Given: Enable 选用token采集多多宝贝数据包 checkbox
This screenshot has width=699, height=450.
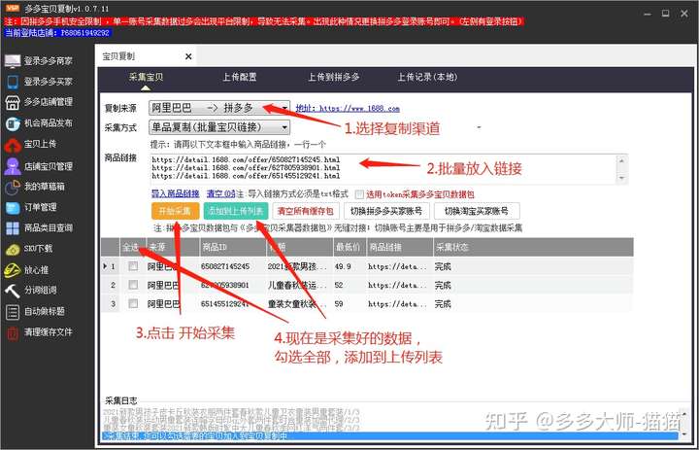Looking at the screenshot, I should point(359,194).
